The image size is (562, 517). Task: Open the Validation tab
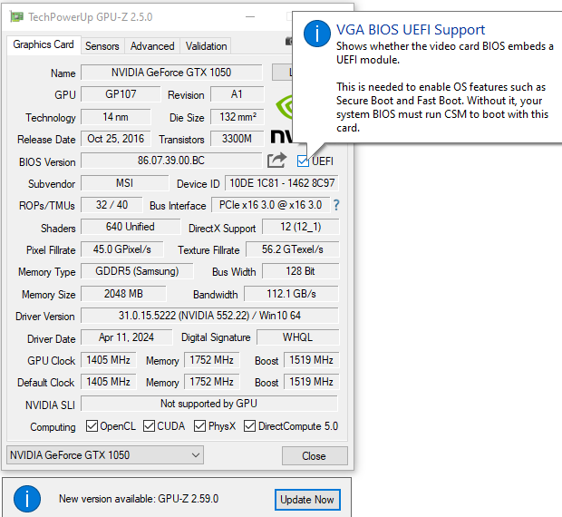point(206,46)
